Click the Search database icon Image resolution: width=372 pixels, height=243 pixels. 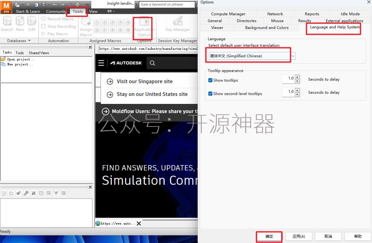(x=7, y=24)
